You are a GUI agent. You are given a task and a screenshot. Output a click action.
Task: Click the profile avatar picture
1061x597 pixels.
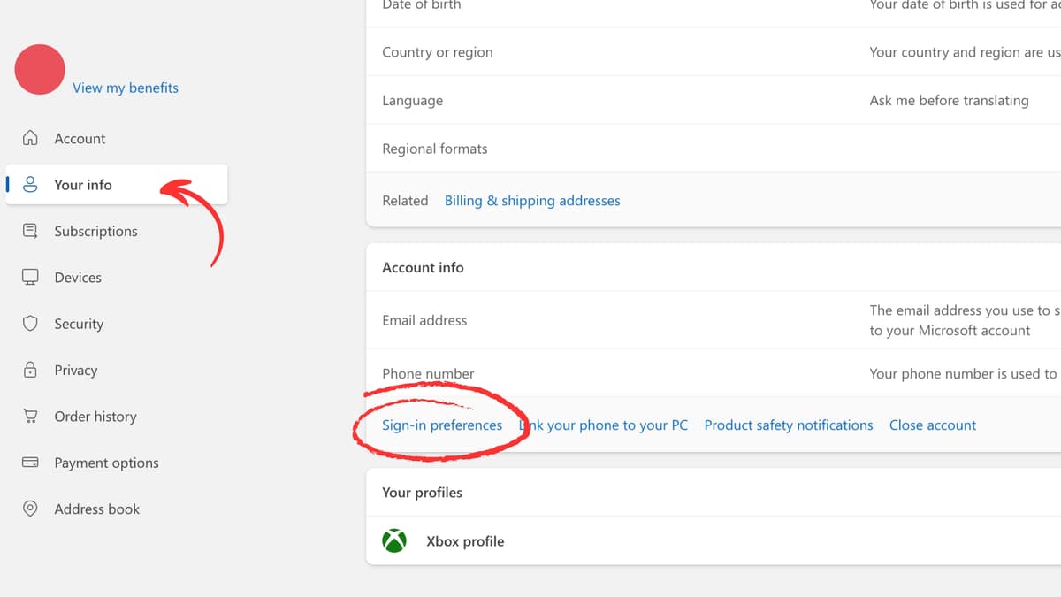click(40, 69)
